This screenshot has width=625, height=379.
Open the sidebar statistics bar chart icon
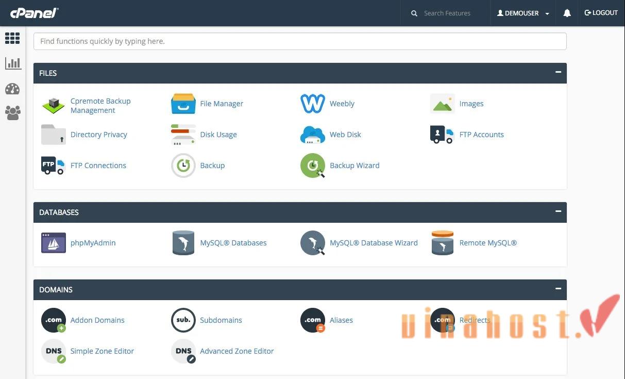(x=13, y=63)
